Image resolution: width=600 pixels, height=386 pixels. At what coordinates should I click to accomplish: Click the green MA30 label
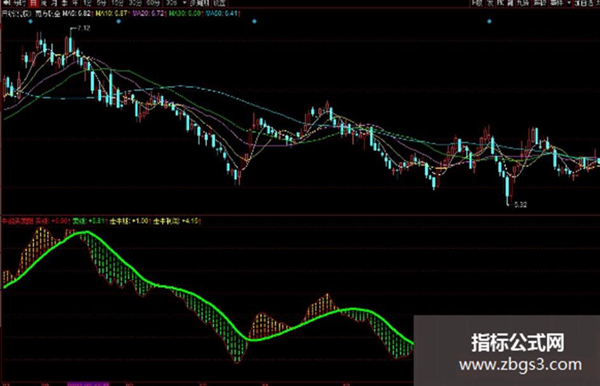185,13
